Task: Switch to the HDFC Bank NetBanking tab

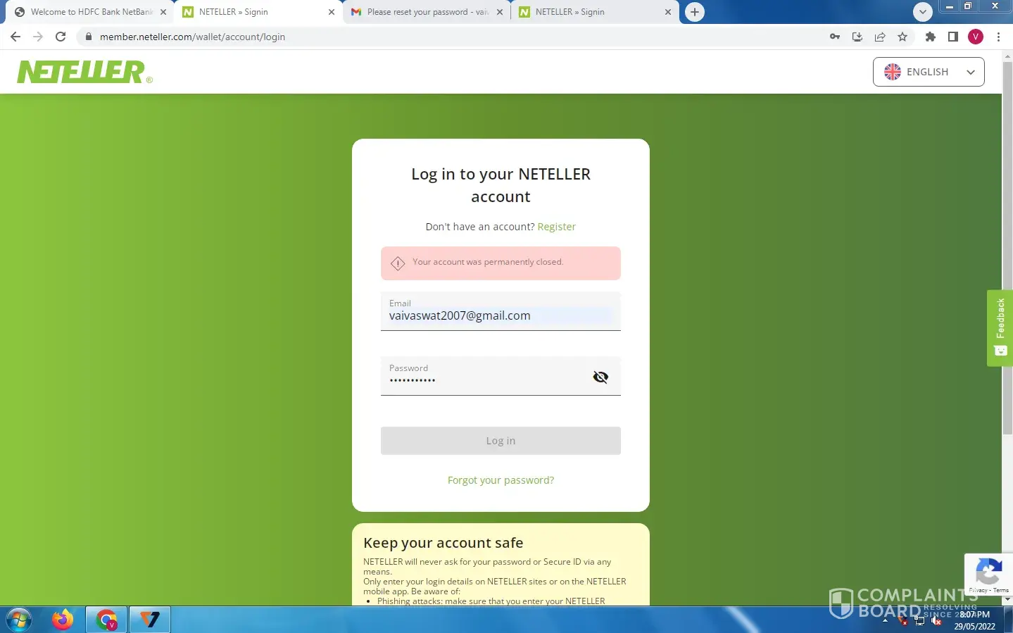Action: (x=84, y=12)
